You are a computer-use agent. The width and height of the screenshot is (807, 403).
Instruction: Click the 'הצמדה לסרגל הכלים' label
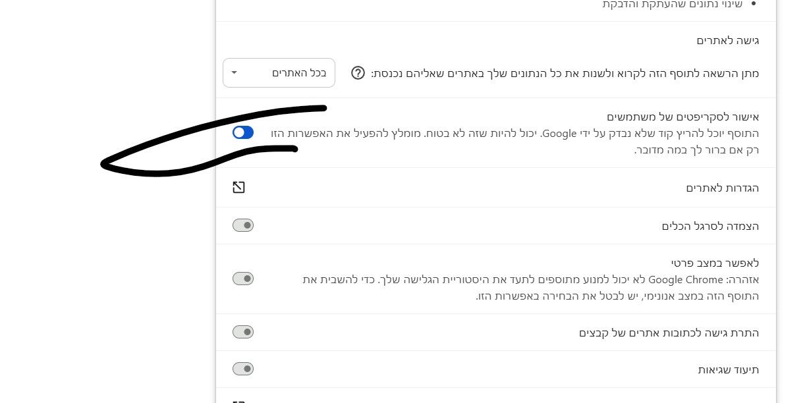click(x=711, y=226)
